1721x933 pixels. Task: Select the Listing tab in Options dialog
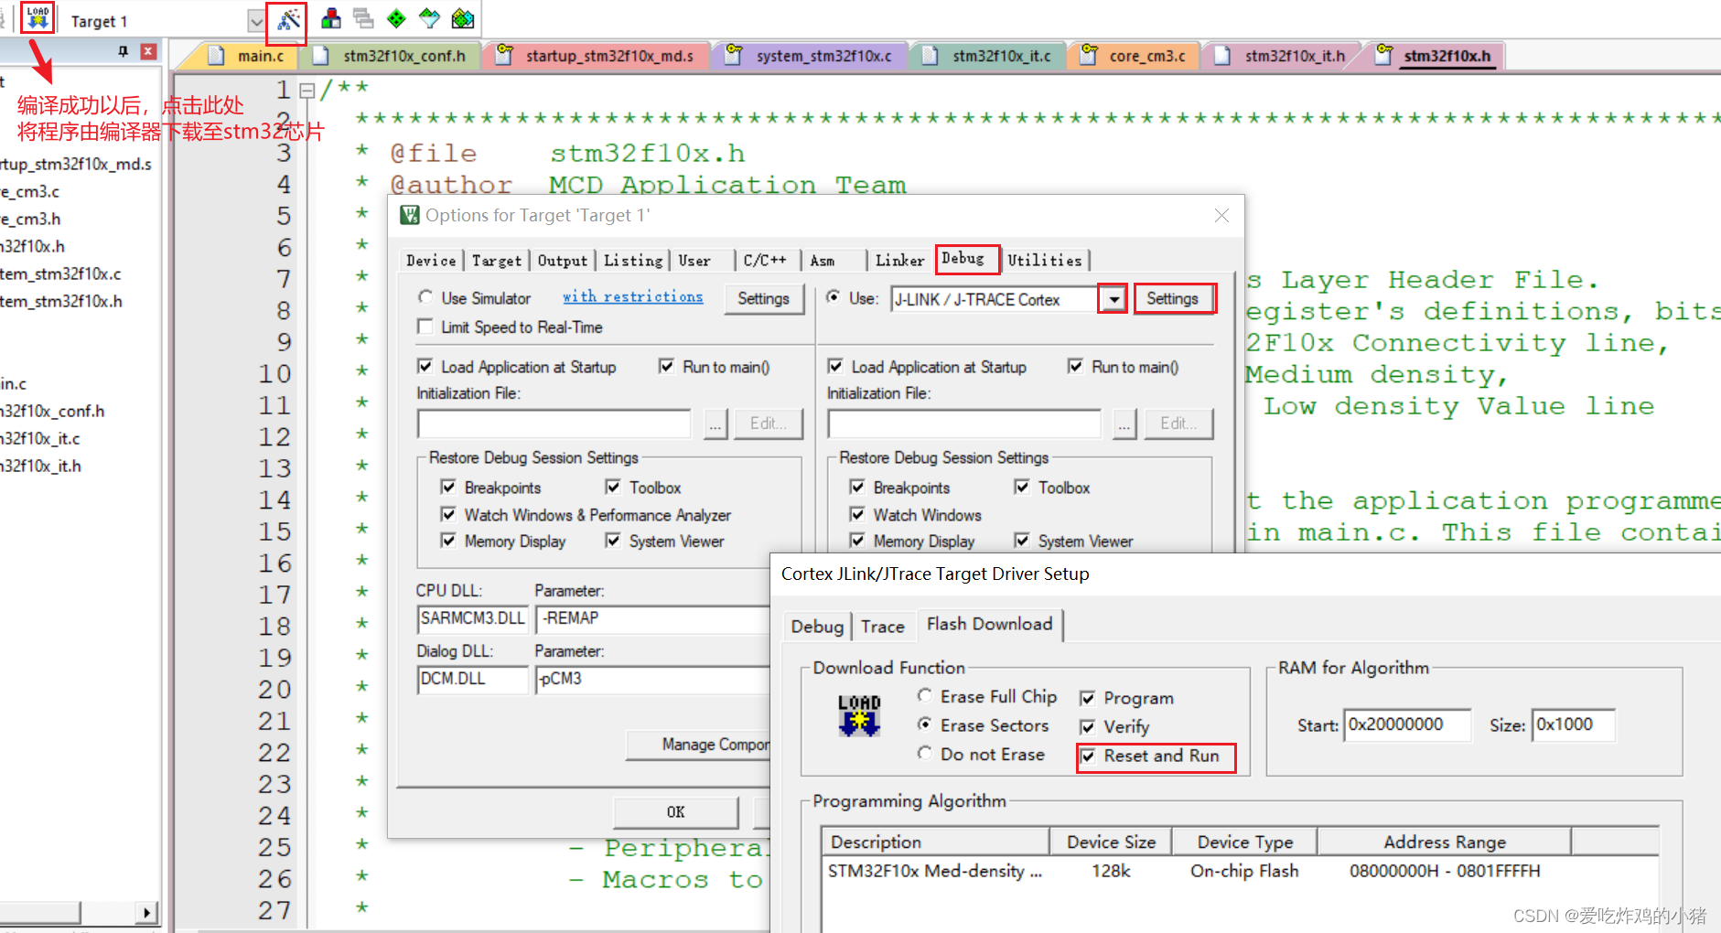633,261
